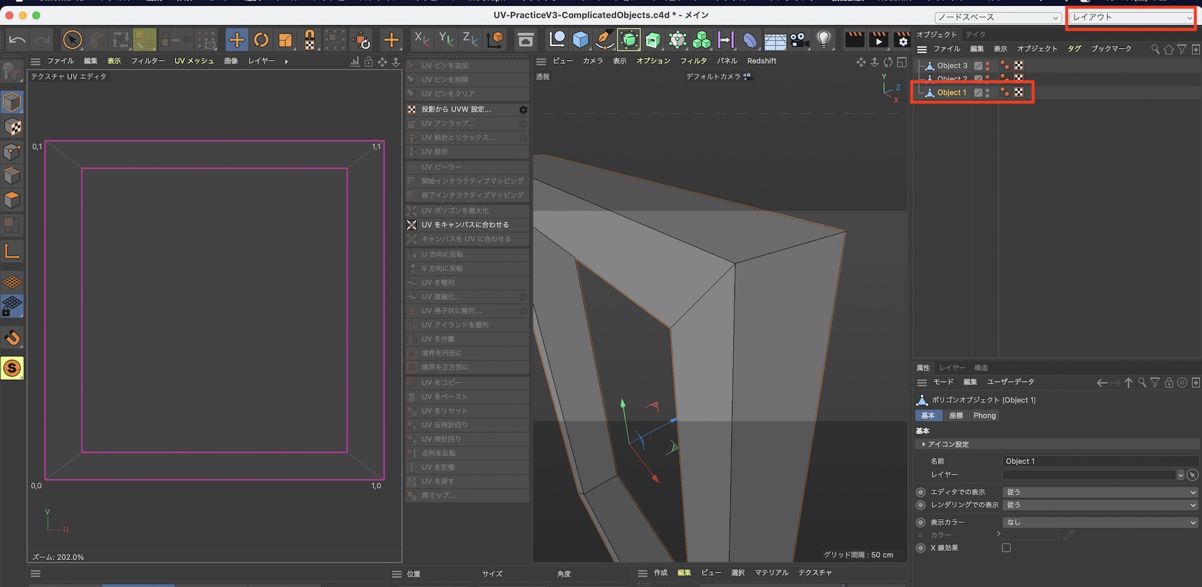Image resolution: width=1202 pixels, height=587 pixels.
Task: Click UV をキャンバスに合わせる command
Action: point(465,225)
